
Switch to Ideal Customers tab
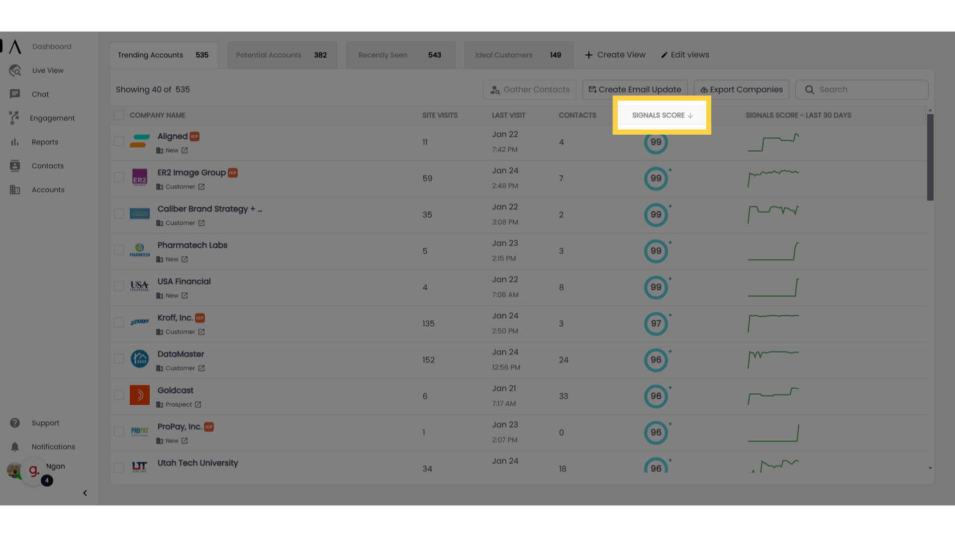pyautogui.click(x=517, y=54)
